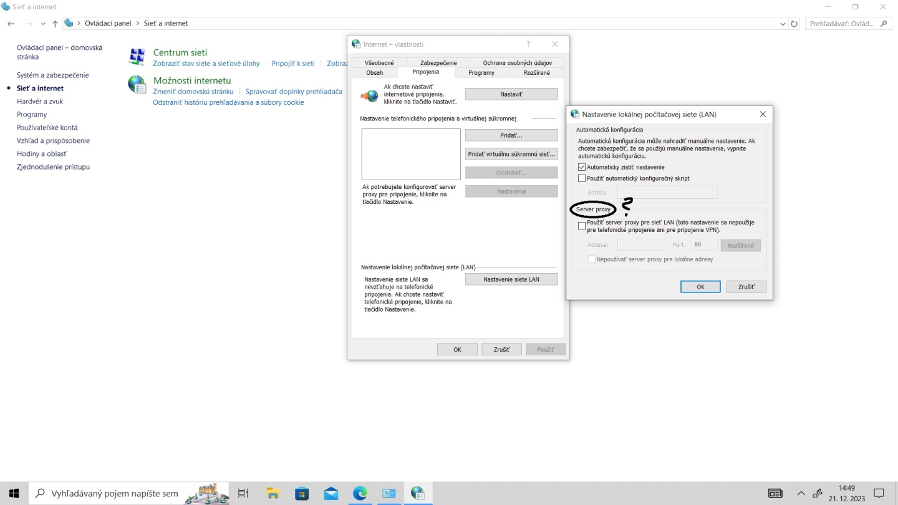Screen dimensions: 898x505
Task: Switch to Ochrana osobných údajov tab
Action: coord(517,63)
